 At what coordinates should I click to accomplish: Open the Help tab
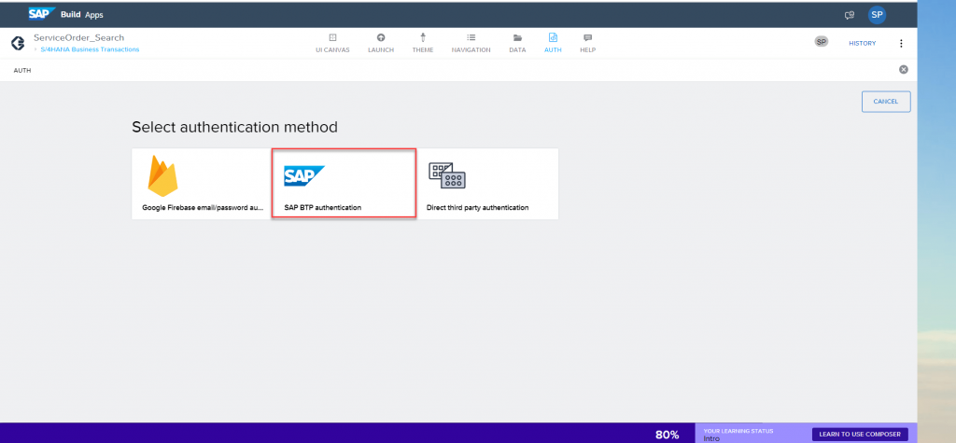point(588,43)
